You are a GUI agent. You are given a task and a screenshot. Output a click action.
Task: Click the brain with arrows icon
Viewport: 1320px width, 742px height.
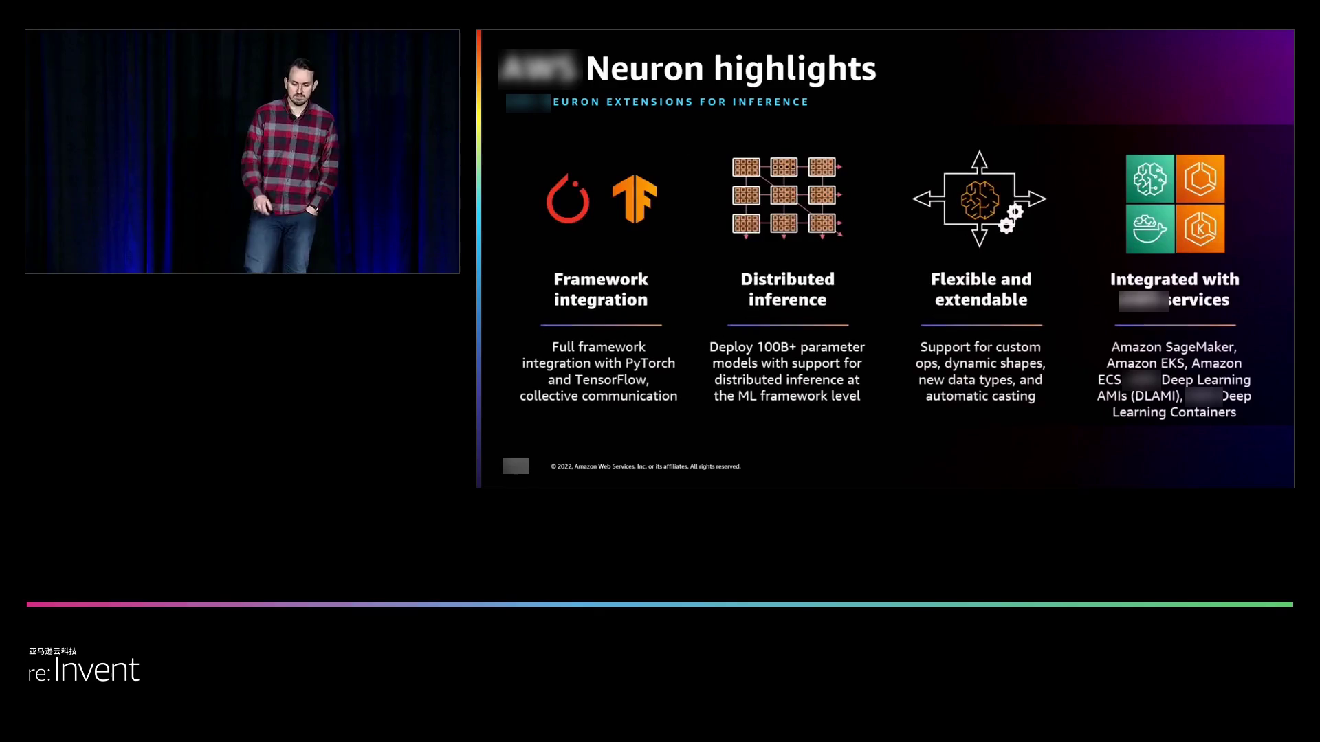tap(980, 199)
